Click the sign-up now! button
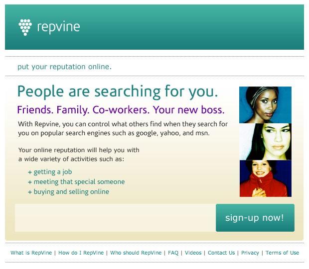The image size is (309, 269). tap(255, 218)
